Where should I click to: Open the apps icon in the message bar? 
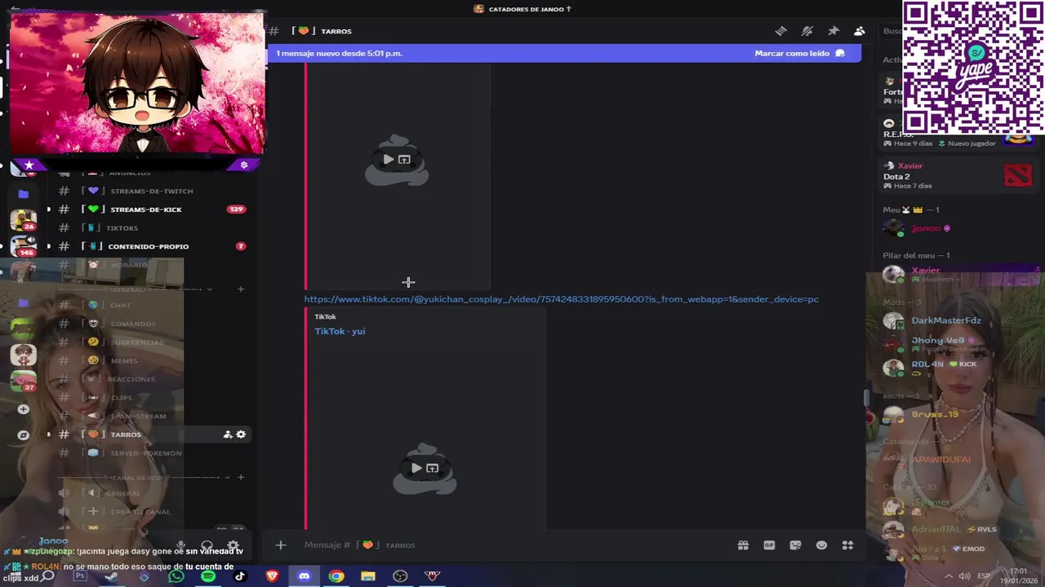[847, 545]
